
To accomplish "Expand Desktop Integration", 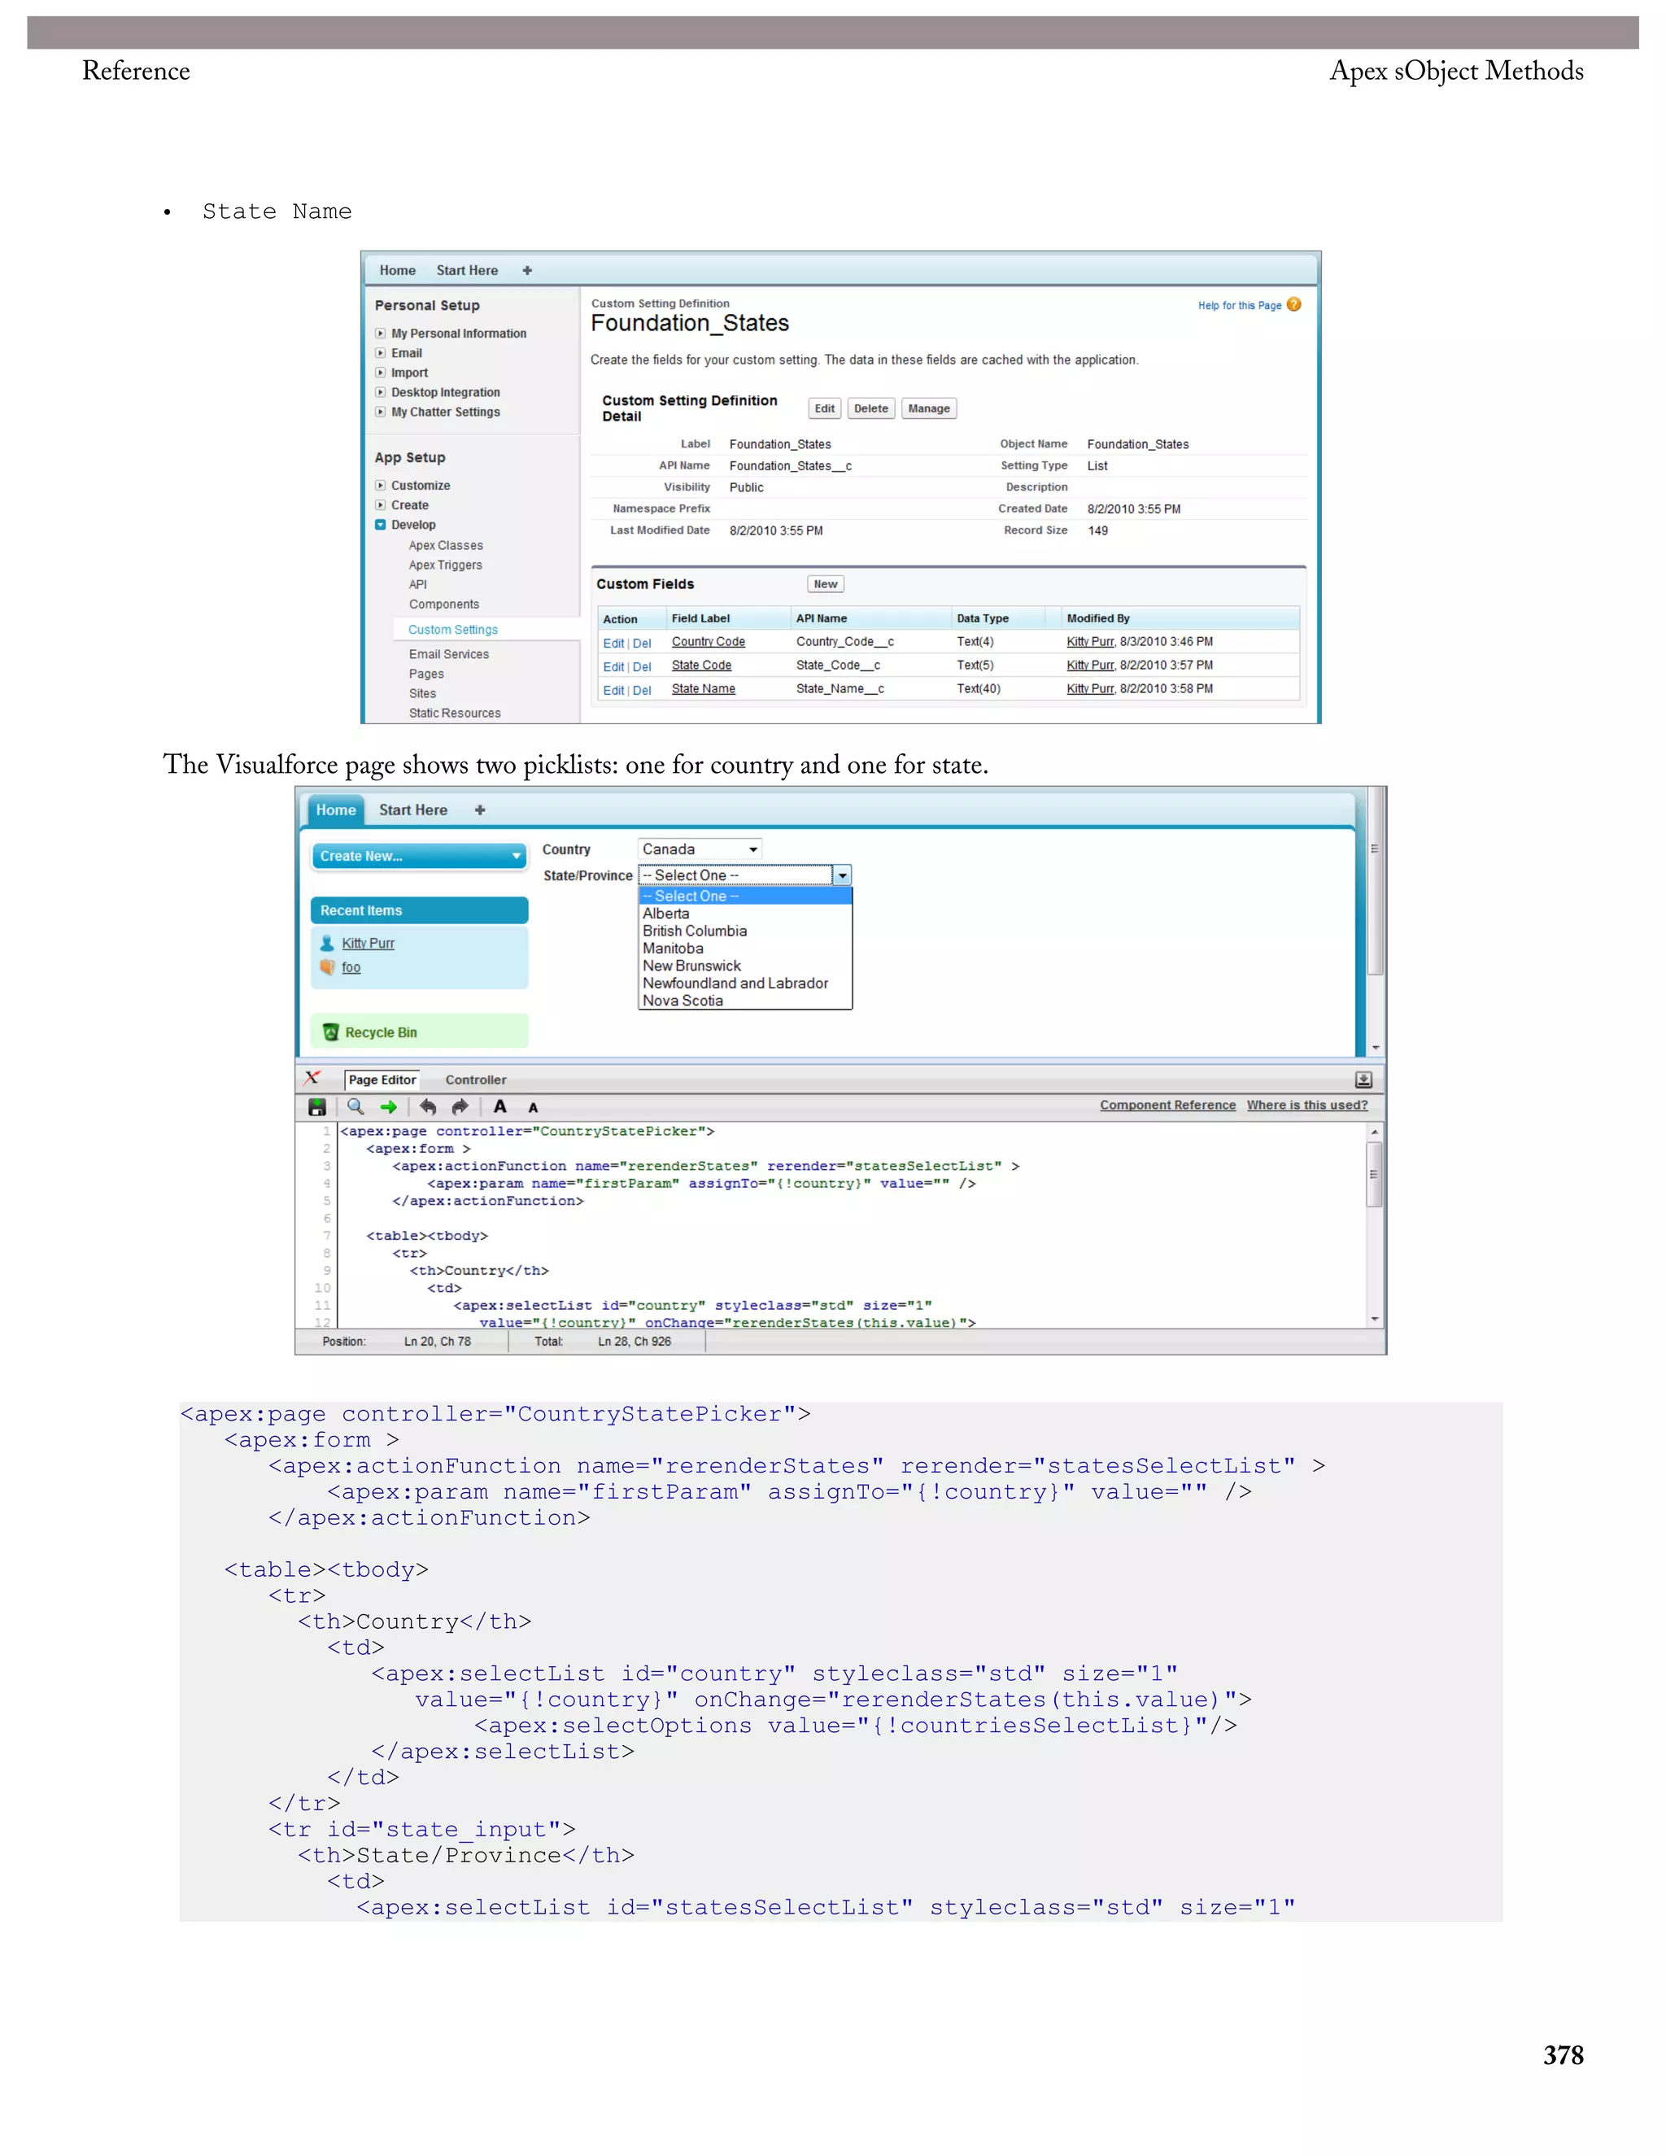I will [380, 392].
